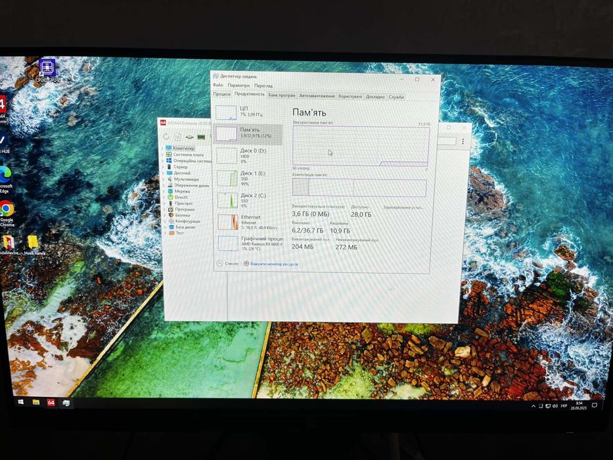Open the Windows Start menu

click(20, 402)
